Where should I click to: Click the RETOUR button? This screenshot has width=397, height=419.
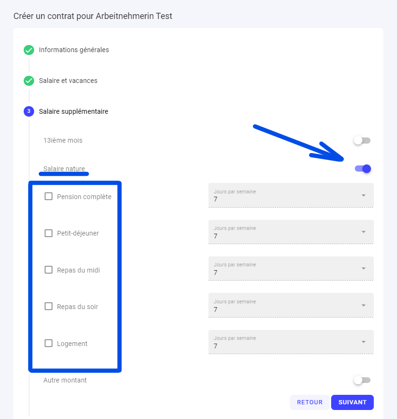pos(310,402)
